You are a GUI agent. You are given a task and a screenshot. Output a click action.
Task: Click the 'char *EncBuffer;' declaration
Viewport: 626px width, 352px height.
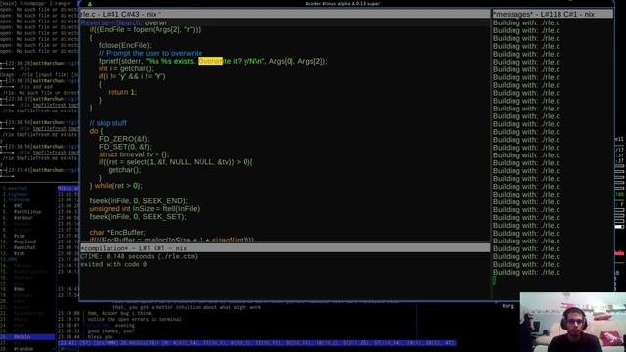tap(117, 233)
